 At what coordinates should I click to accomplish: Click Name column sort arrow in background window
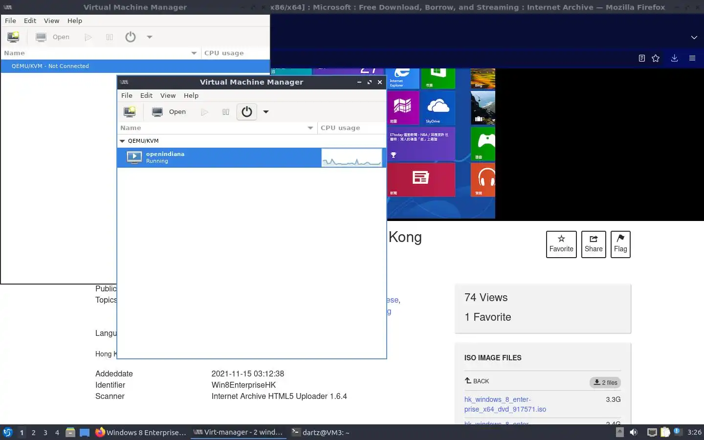point(194,53)
